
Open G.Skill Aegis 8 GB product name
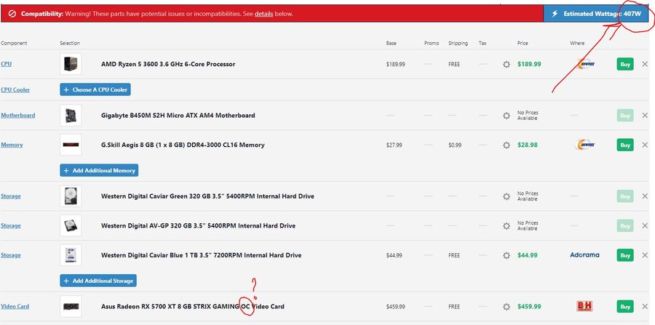(x=183, y=145)
